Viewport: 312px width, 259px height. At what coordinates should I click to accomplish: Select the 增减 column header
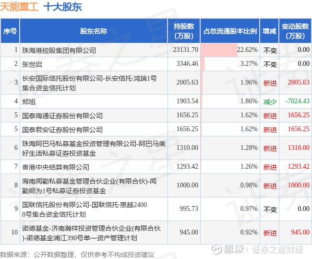pyautogui.click(x=269, y=31)
